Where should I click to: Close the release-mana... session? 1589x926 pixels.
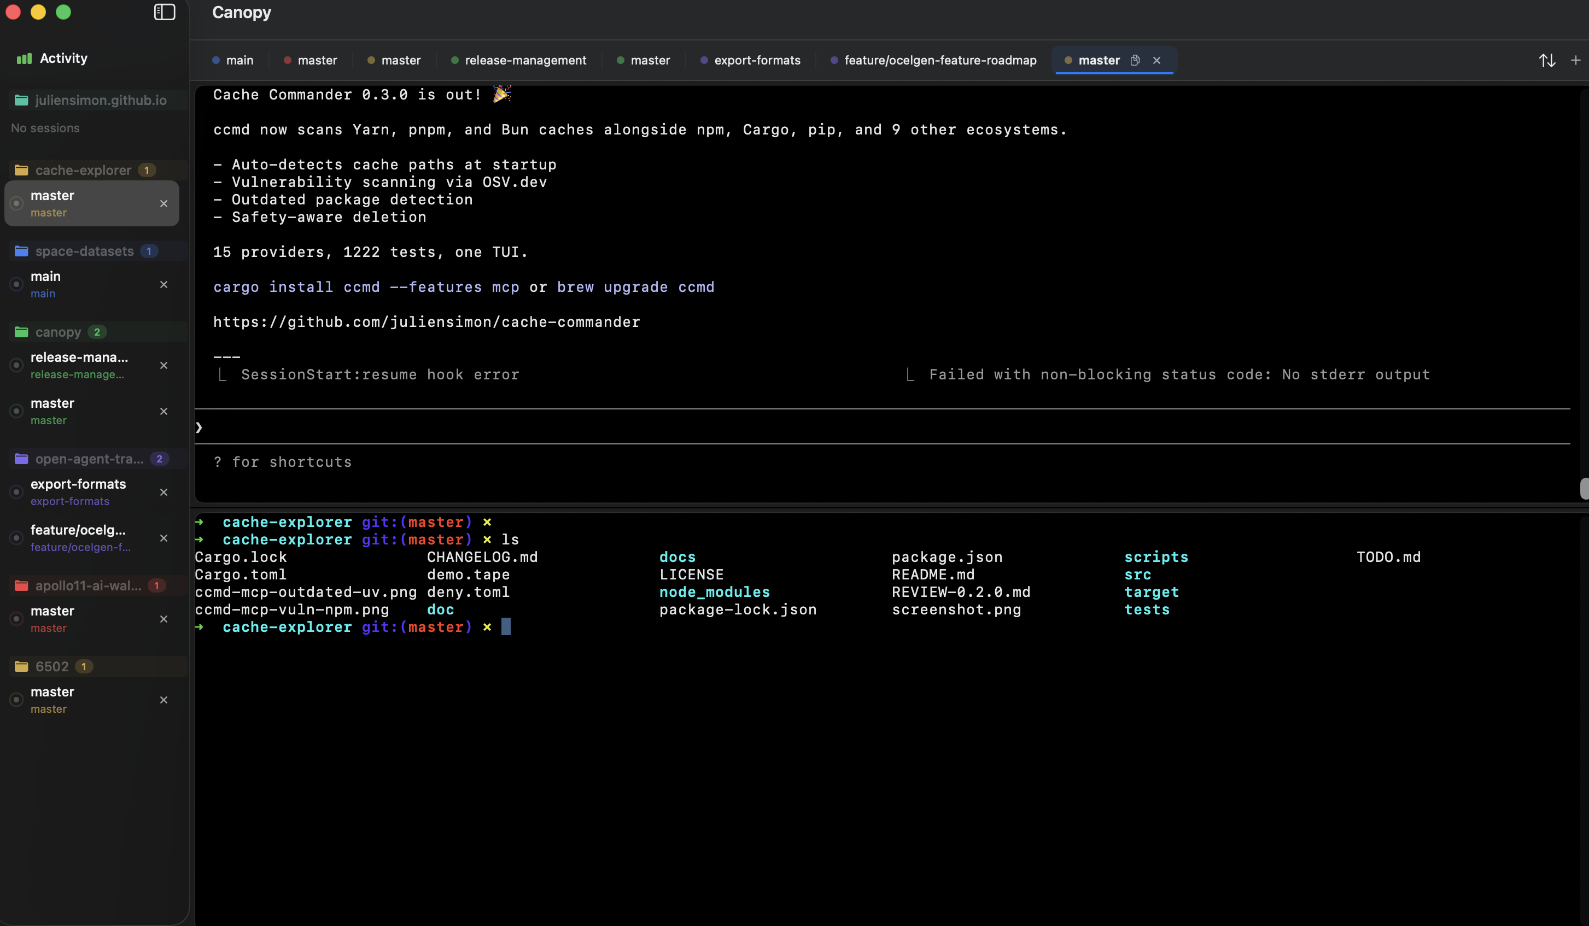pos(163,366)
